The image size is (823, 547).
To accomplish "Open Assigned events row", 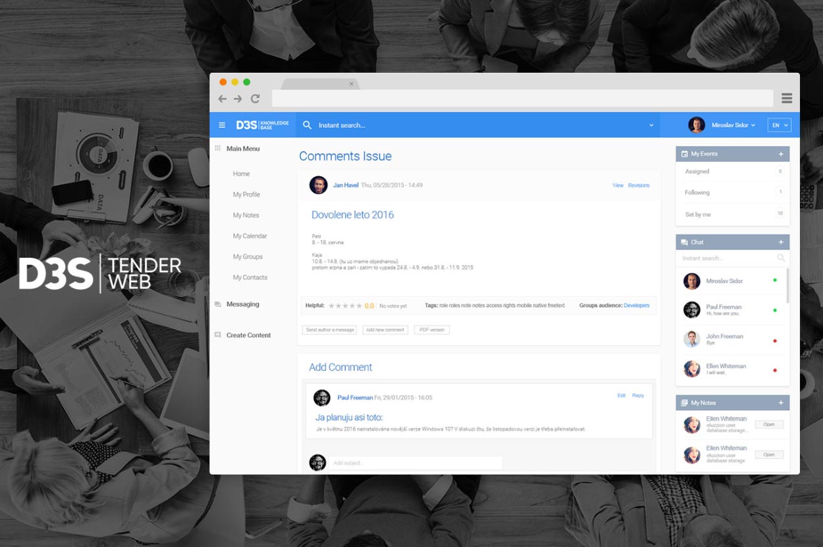I will click(733, 172).
